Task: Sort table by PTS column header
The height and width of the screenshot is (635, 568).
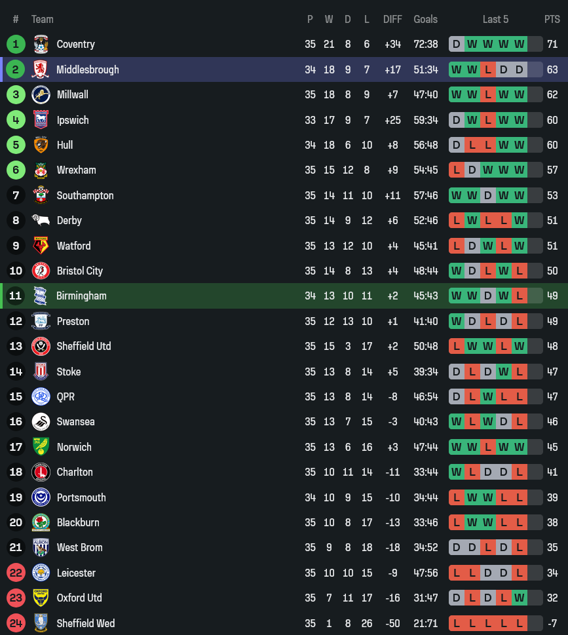Action: [552, 19]
